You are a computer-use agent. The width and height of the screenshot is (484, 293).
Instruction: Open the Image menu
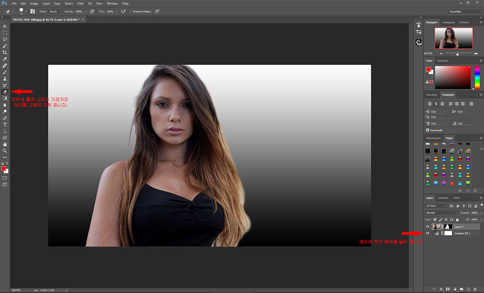coord(34,3)
